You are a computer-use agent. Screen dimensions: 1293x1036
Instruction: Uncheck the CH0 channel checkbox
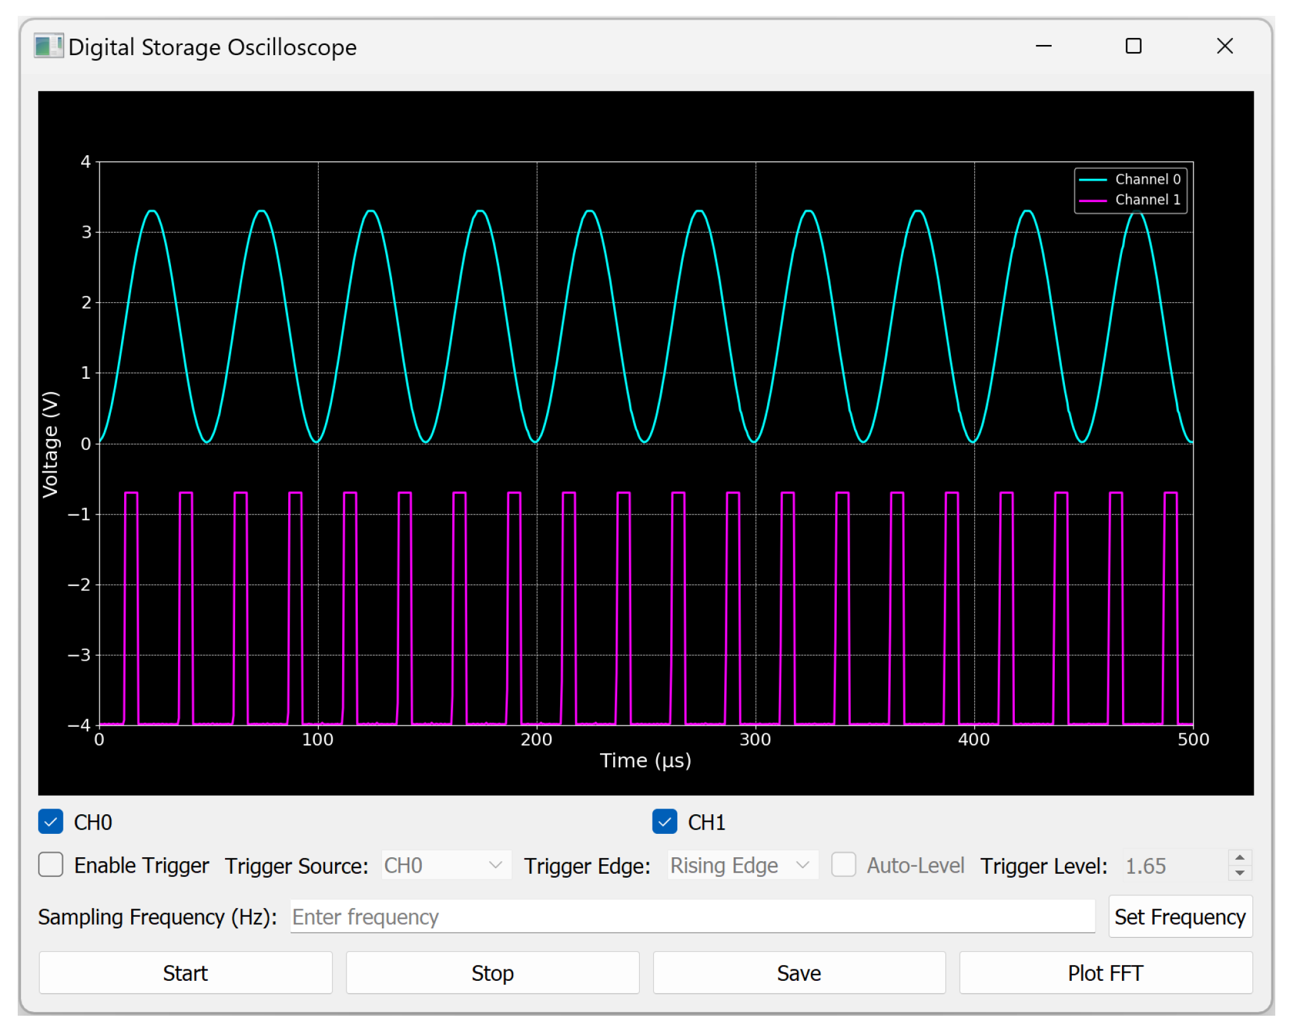tap(51, 822)
